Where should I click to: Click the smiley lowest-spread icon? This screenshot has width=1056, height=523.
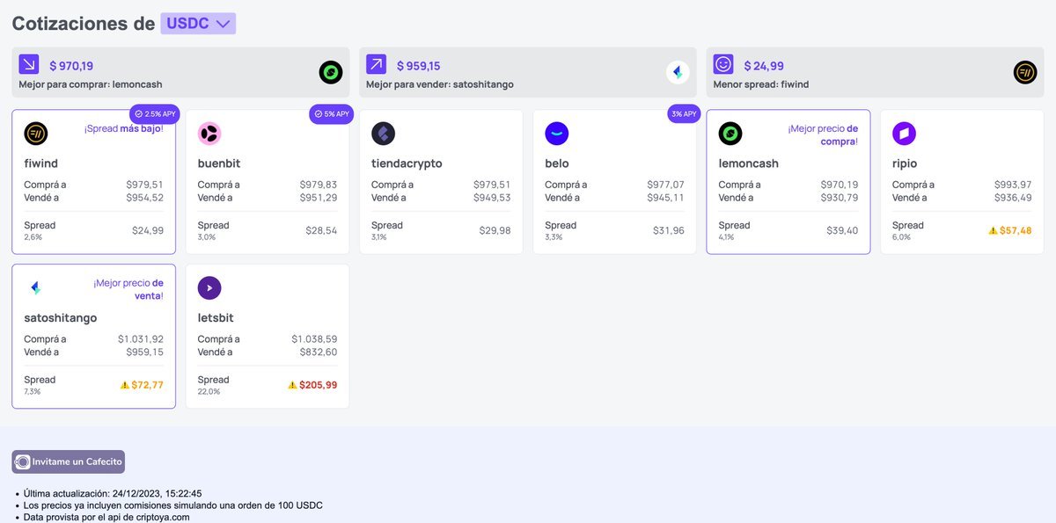point(723,64)
